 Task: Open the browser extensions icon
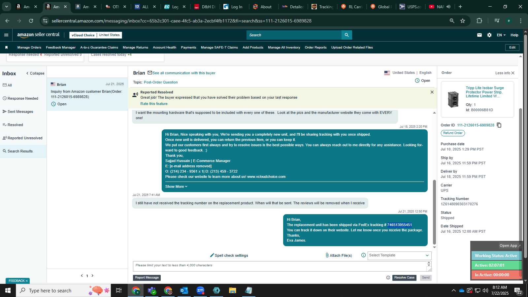[479, 21]
